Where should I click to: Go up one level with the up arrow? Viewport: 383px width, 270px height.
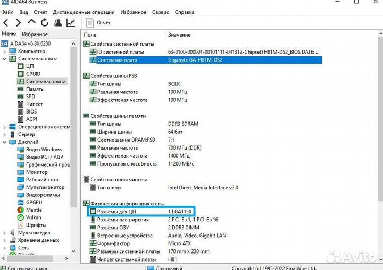tap(31, 22)
